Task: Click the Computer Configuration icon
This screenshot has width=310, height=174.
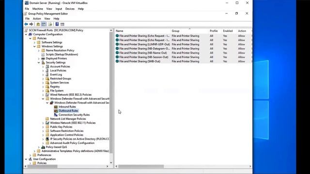Action: pyautogui.click(x=31, y=34)
